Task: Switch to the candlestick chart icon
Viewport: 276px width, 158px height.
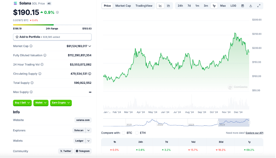Action: (x=168, y=6)
